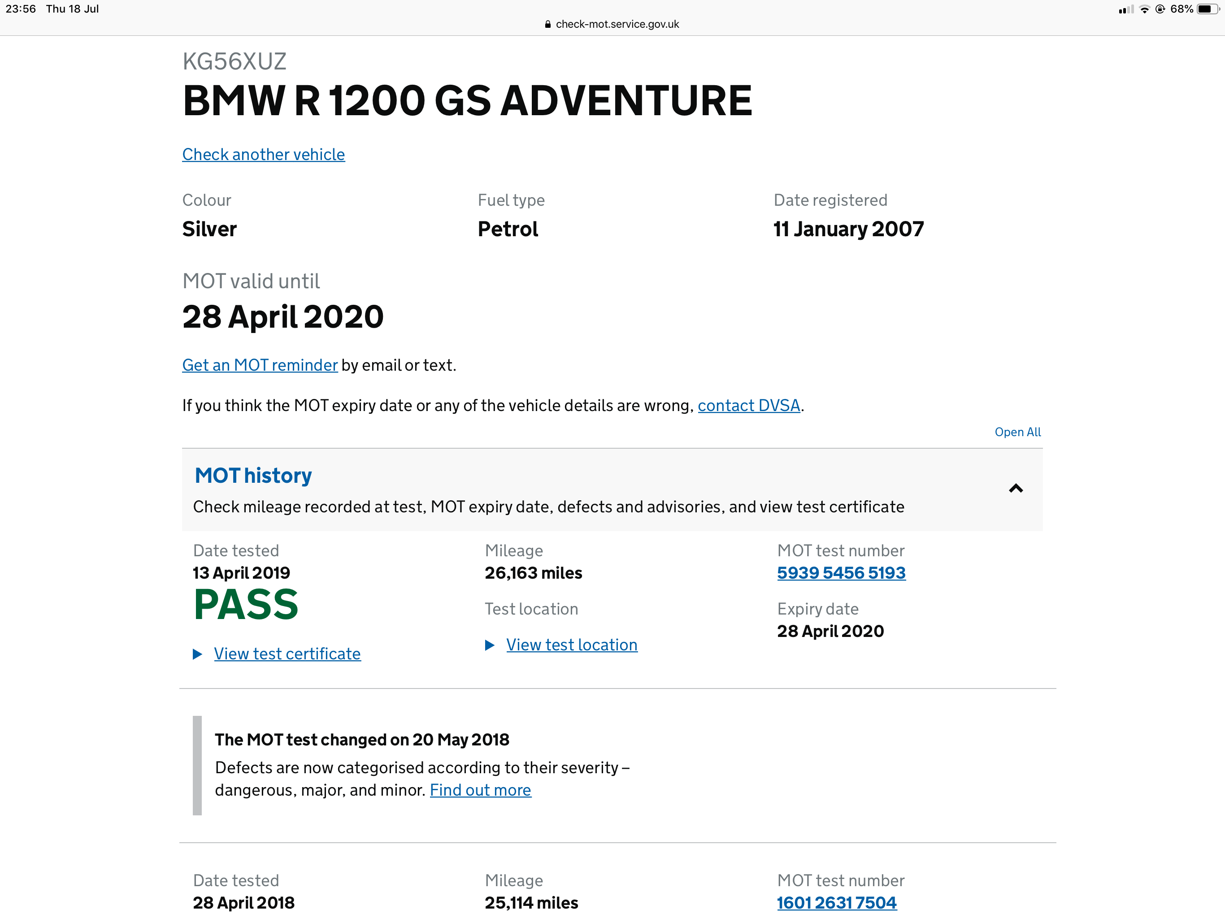
Task: Click the rotation lock status icon
Action: coord(1160,9)
